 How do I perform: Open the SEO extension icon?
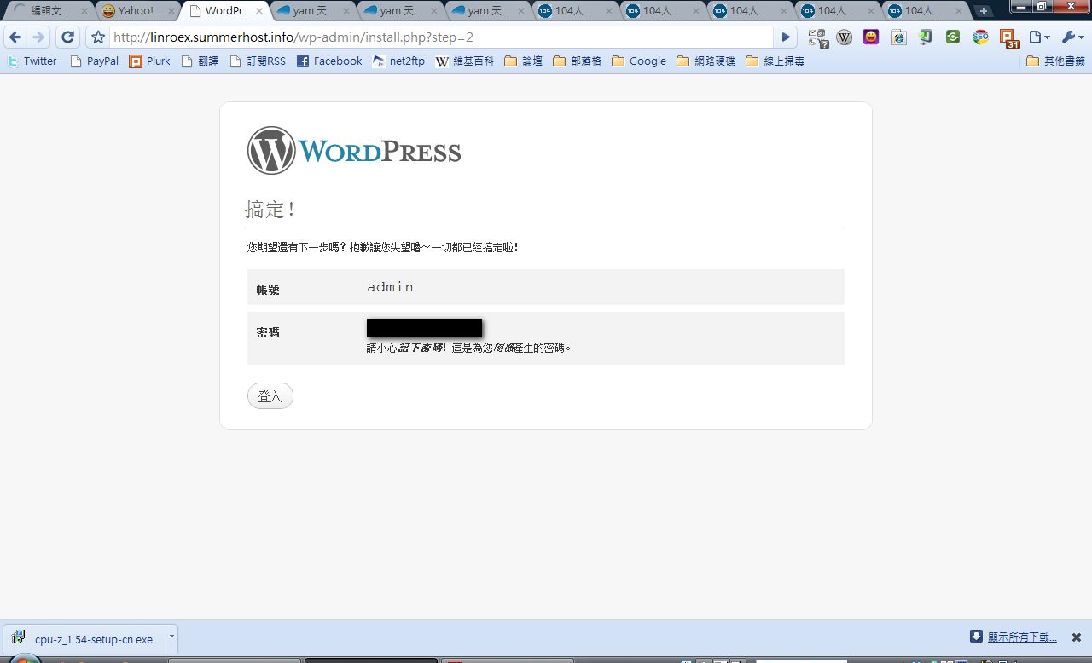click(x=980, y=37)
